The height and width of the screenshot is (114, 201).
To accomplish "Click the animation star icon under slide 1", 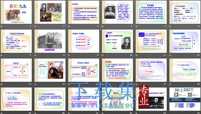I will (x=2, y=26).
